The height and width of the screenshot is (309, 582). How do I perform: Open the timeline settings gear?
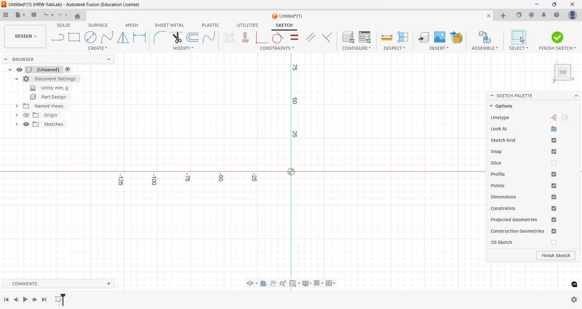pyautogui.click(x=574, y=300)
